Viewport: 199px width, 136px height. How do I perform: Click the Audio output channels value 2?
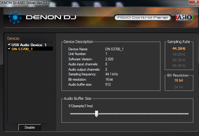[106, 69]
